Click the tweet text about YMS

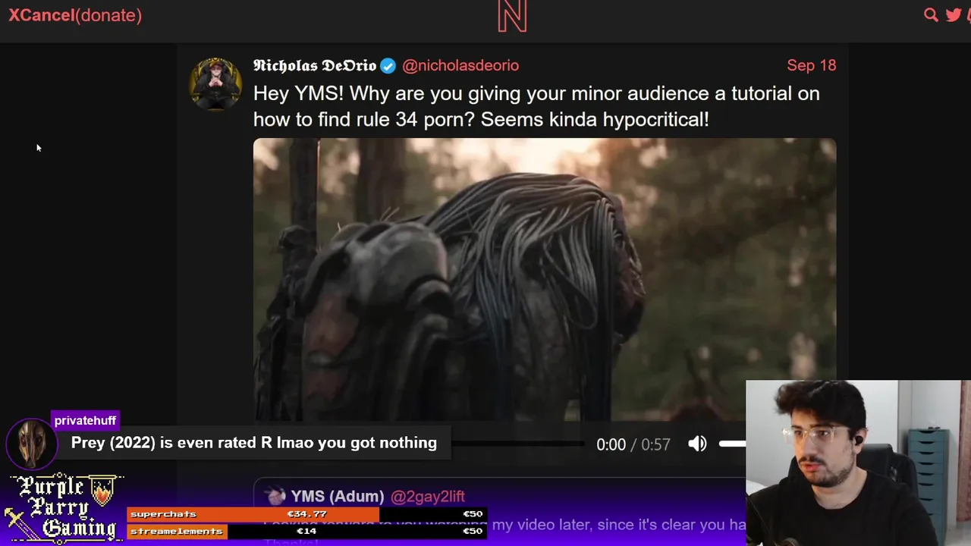click(x=536, y=106)
